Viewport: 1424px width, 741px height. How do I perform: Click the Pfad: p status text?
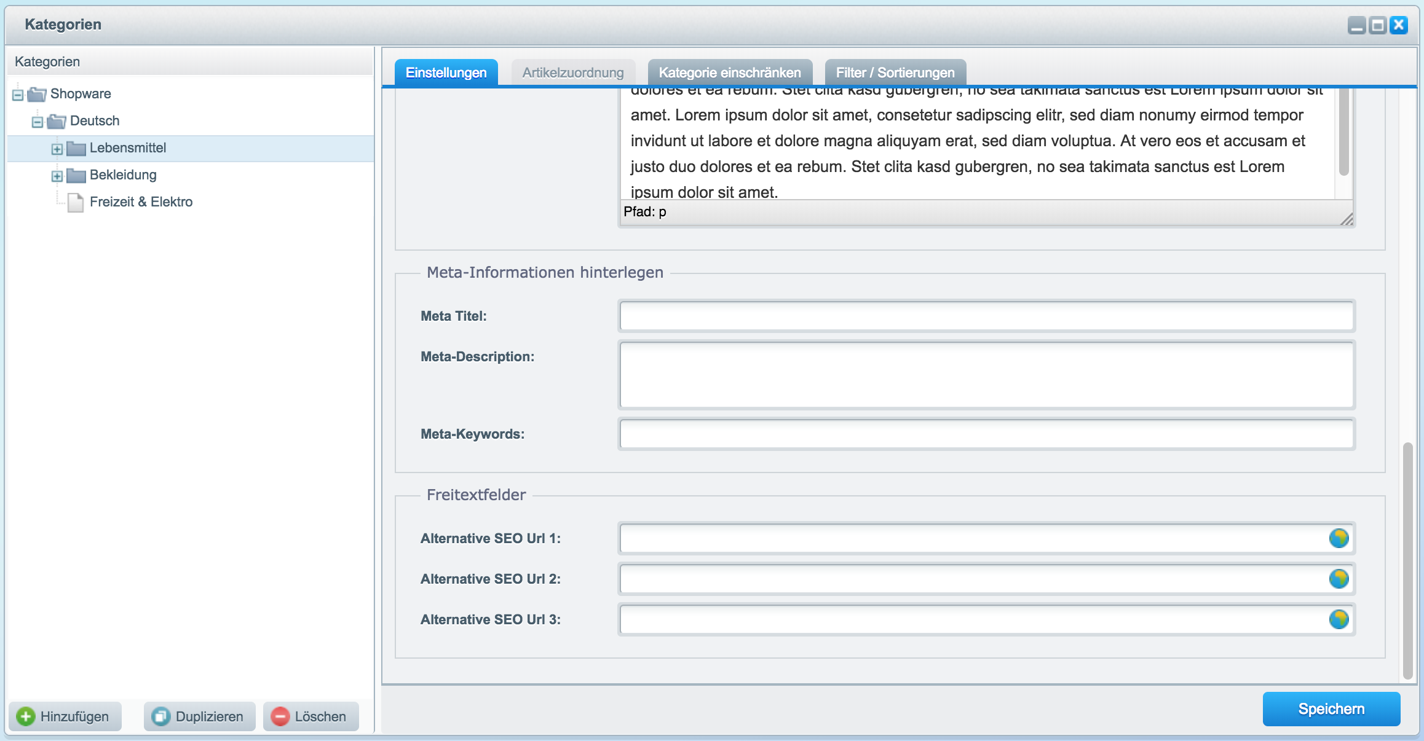[645, 212]
